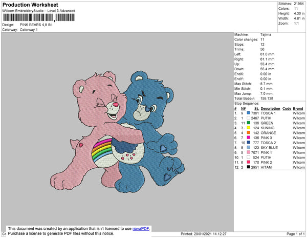This screenshot has width=307, height=238.
Task: Click the stitch count '7071'
Action: 255,152
